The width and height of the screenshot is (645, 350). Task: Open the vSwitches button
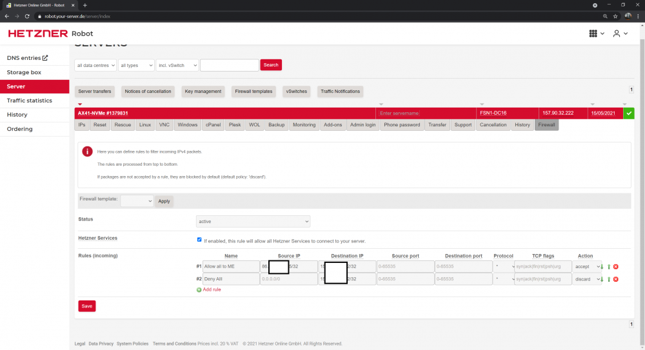click(297, 92)
